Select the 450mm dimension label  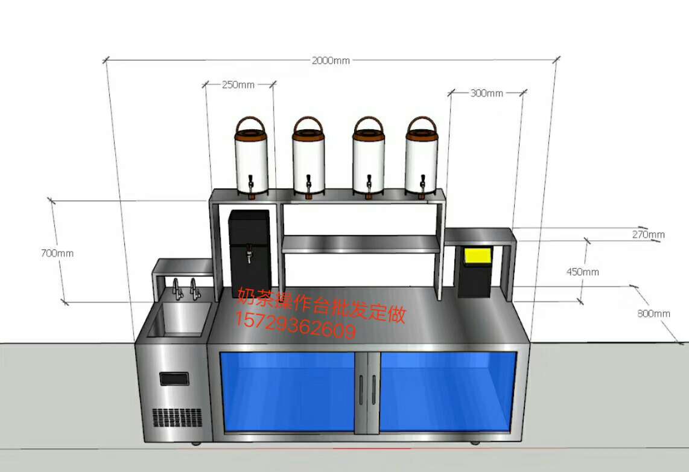click(x=583, y=272)
